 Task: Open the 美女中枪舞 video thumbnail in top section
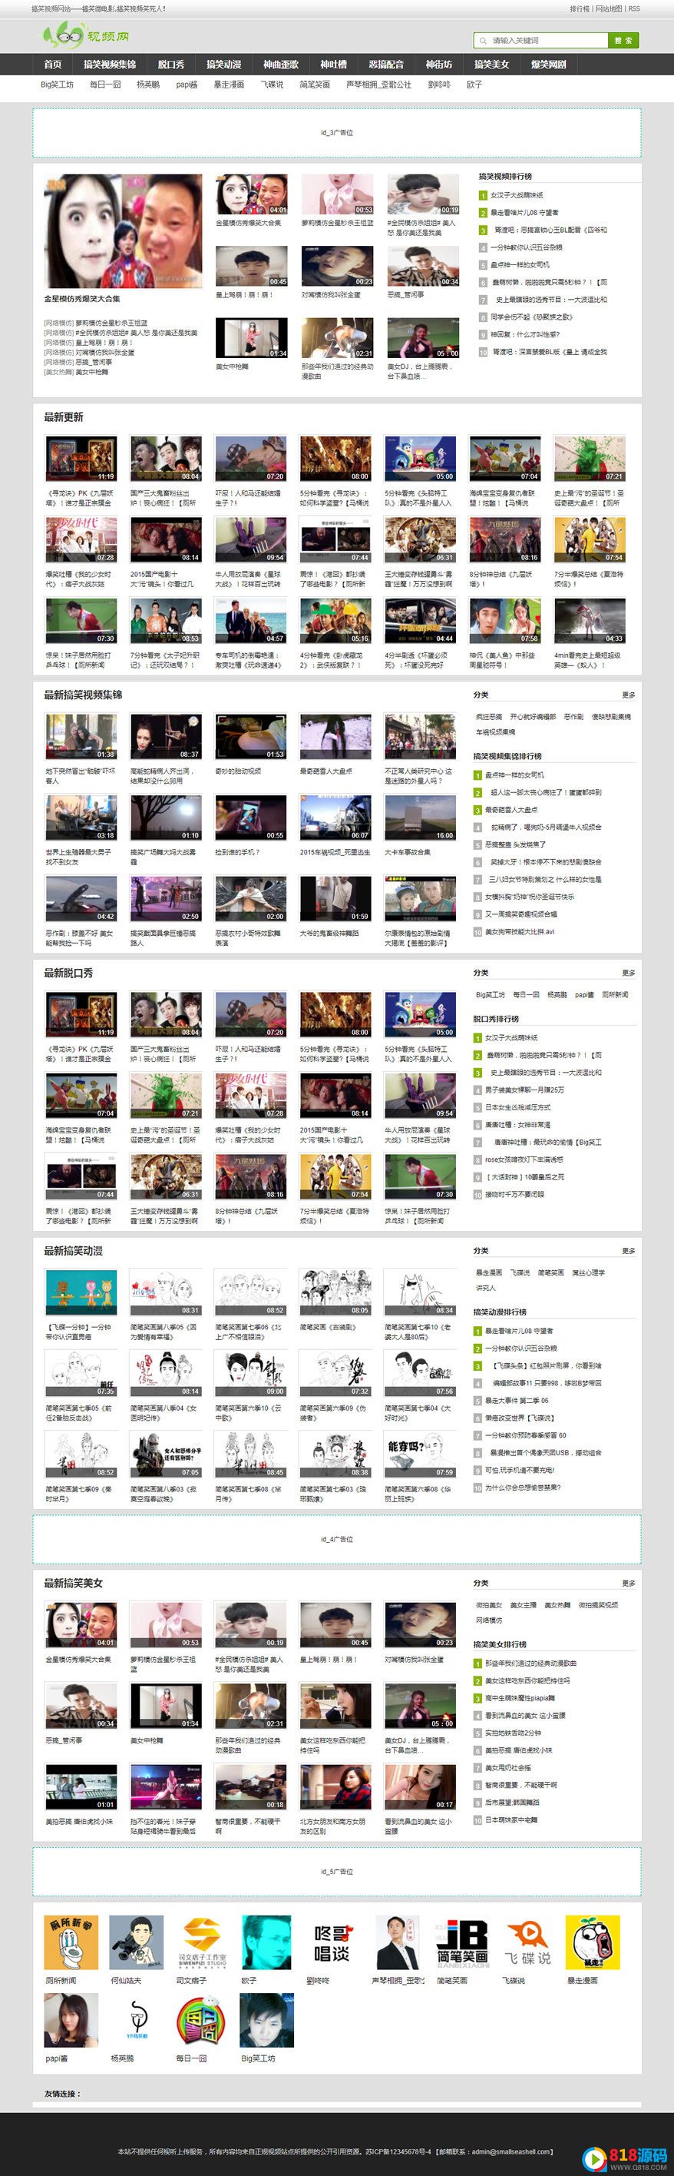[x=251, y=338]
